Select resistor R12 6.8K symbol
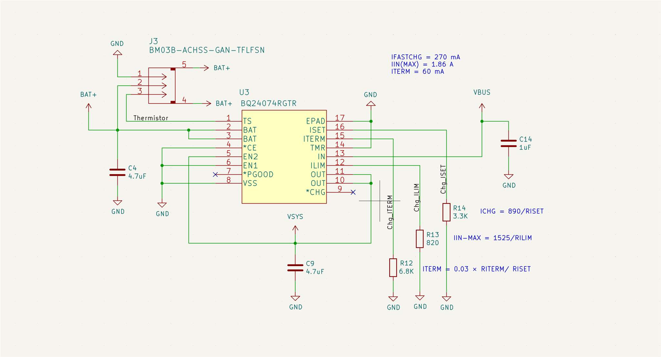Screen dimensions: 661x357 pyautogui.click(x=393, y=267)
